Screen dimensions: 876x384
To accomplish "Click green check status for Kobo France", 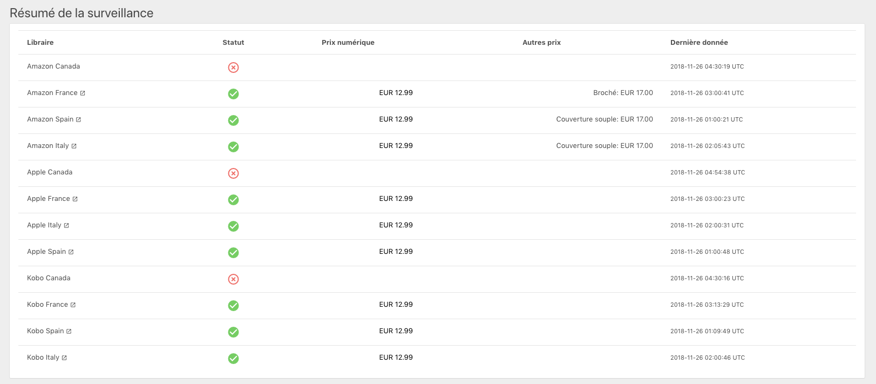I will 233,306.
